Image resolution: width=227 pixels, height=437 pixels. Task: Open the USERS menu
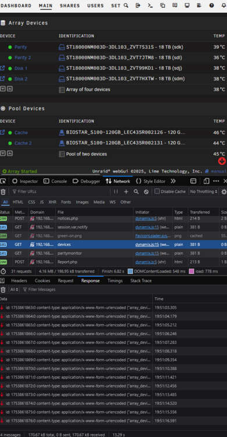[95, 6]
